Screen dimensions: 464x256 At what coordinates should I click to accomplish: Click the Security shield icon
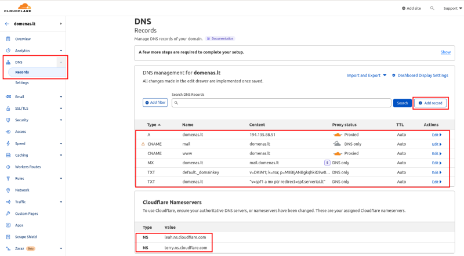pos(8,120)
